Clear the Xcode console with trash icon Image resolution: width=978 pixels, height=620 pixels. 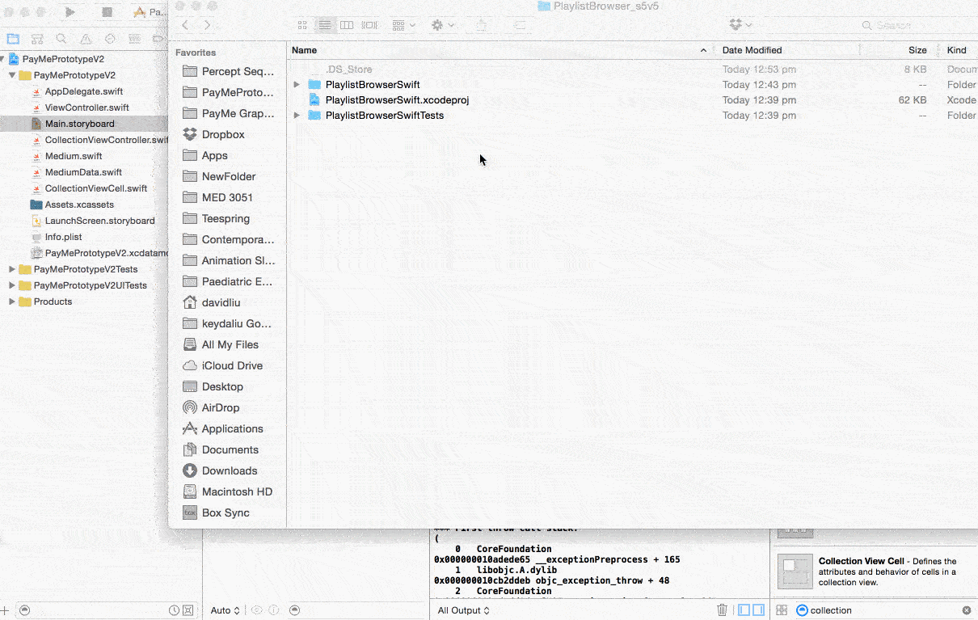(723, 610)
